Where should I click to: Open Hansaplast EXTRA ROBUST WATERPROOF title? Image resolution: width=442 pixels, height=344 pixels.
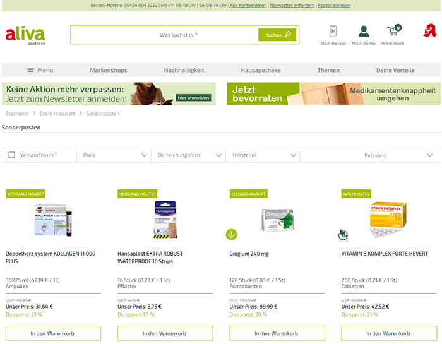click(150, 258)
